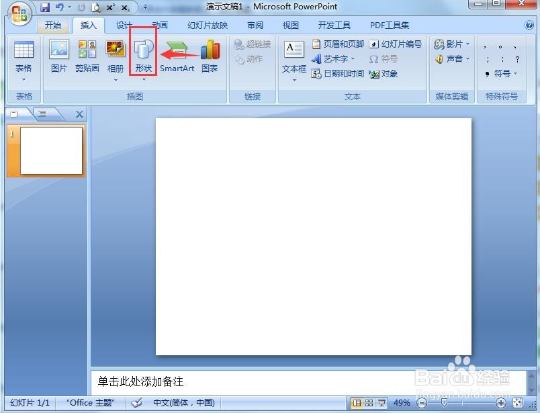Insert a Sound (声音)
This screenshot has width=540, height=413.
pyautogui.click(x=449, y=59)
